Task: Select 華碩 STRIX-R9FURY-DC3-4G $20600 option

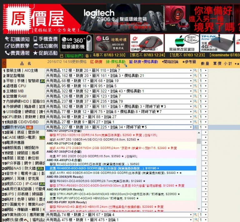Action: (121, 194)
